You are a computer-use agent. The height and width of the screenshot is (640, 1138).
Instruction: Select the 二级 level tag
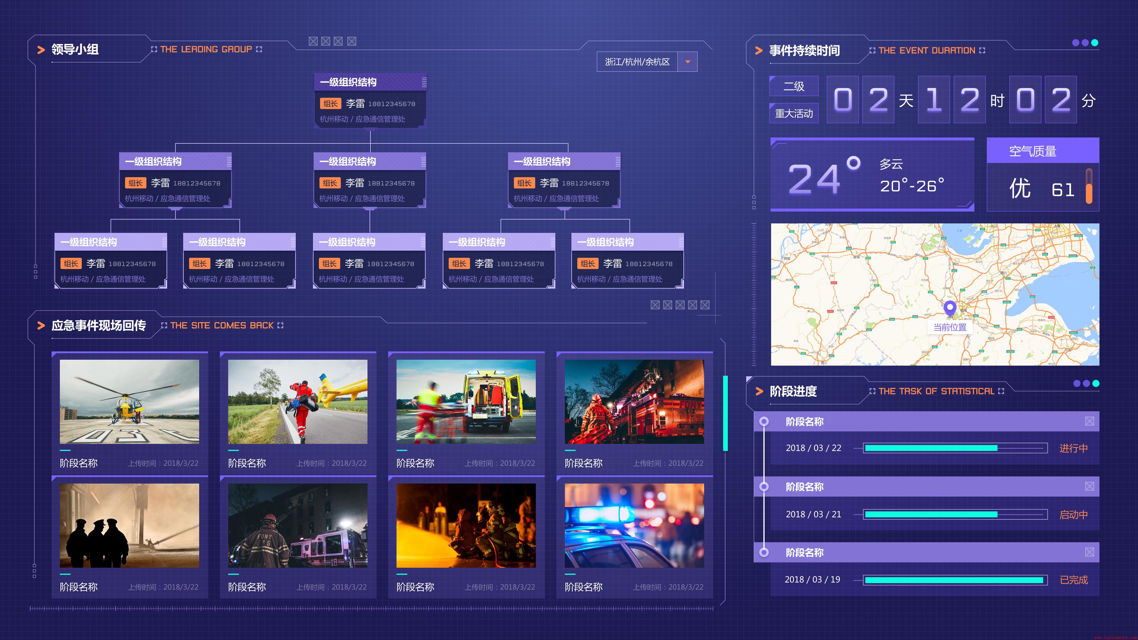click(793, 86)
